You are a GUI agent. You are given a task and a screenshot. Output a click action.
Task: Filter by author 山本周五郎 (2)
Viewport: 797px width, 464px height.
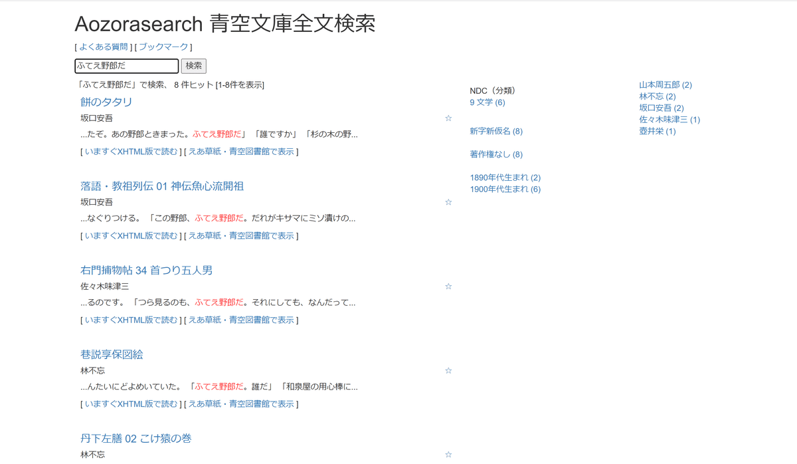tap(665, 85)
